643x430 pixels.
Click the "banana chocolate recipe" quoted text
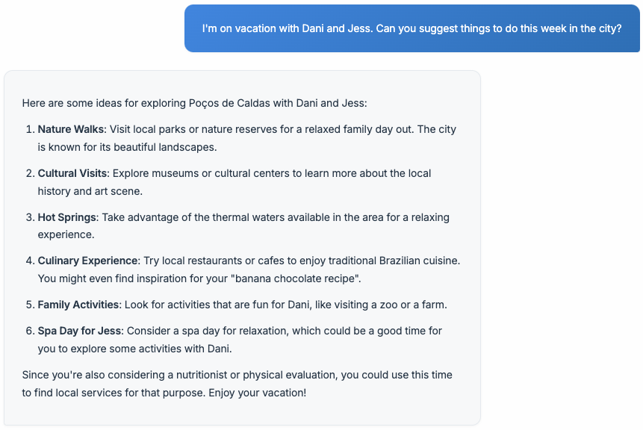(295, 278)
